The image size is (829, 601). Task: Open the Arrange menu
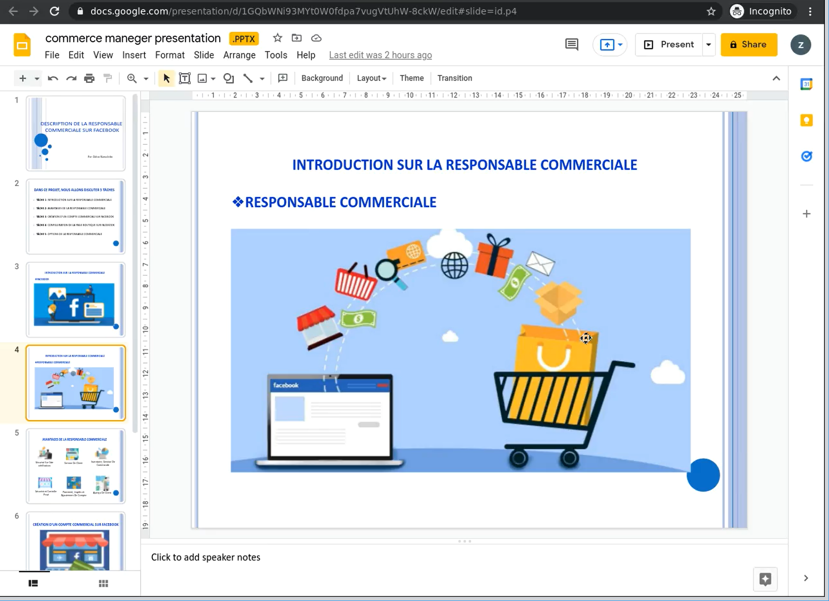tap(239, 55)
